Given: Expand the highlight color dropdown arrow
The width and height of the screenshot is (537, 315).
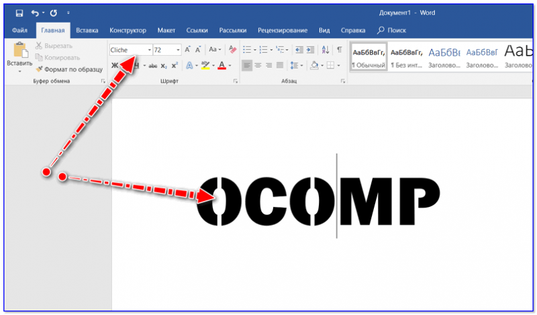Looking at the screenshot, I should [213, 65].
